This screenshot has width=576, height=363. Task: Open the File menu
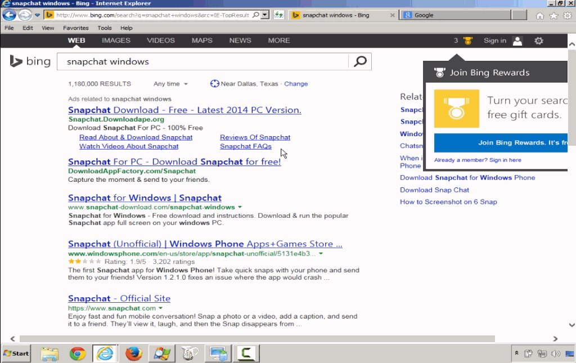[x=9, y=28]
